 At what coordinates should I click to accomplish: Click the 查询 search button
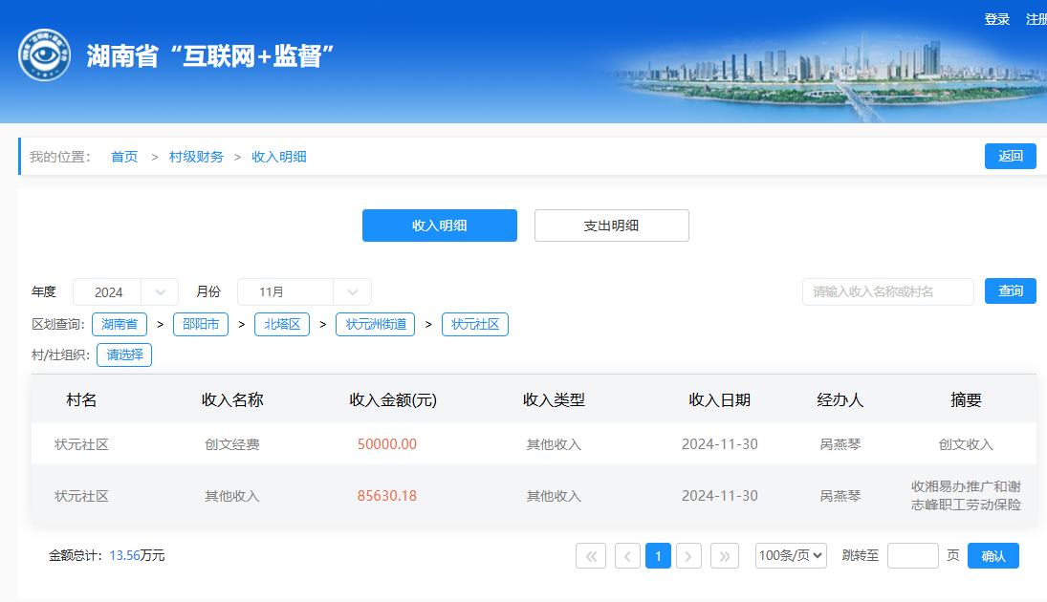pos(1010,291)
